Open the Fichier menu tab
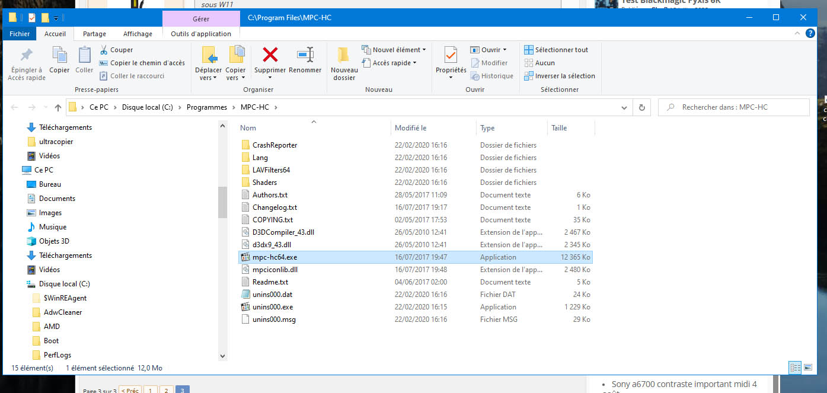Viewport: 827px width, 393px height. pyautogui.click(x=20, y=34)
